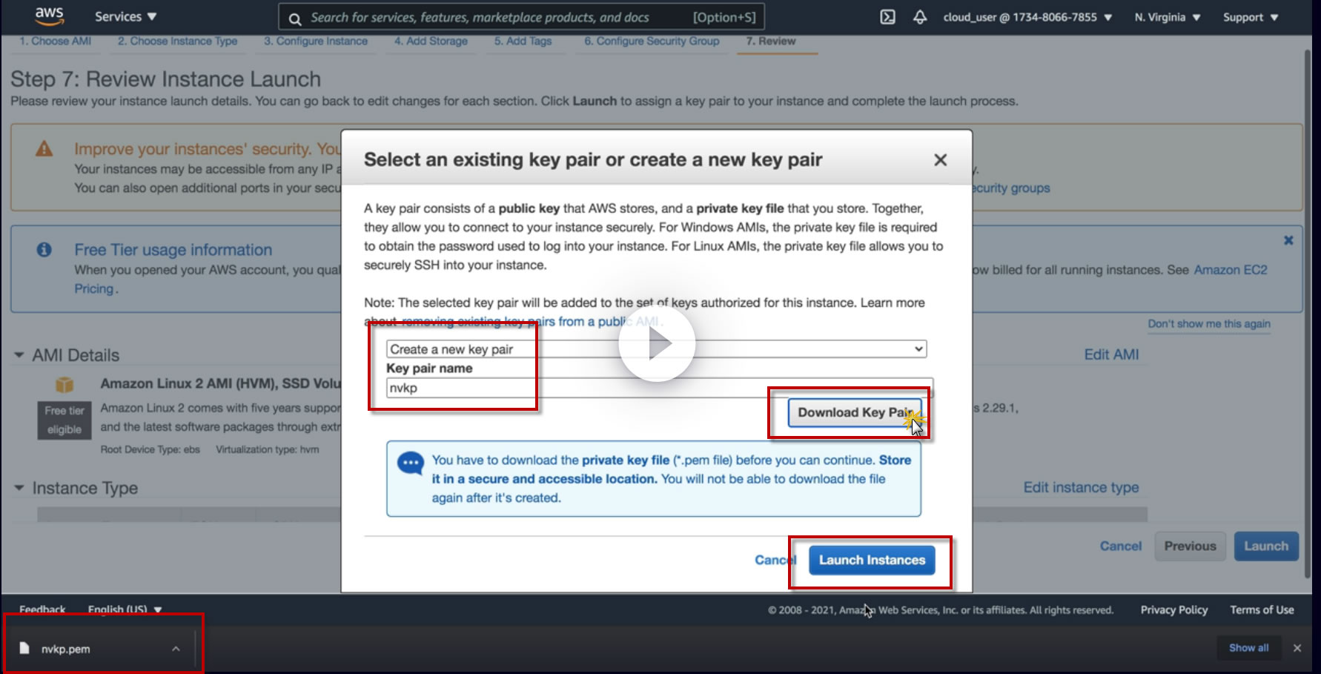1321x674 pixels.
Task: Click the page Launch button
Action: click(1266, 546)
